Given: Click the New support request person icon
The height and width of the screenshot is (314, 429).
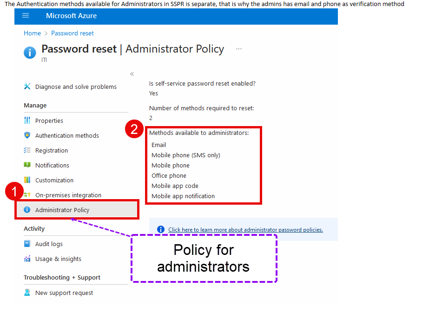Looking at the screenshot, I should point(27,293).
